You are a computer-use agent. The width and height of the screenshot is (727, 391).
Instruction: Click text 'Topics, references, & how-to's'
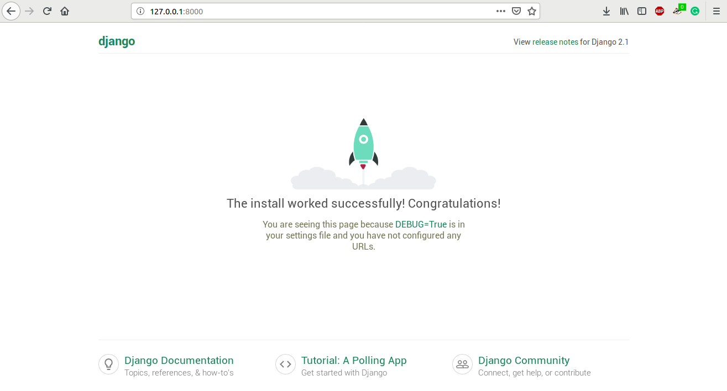(x=179, y=373)
